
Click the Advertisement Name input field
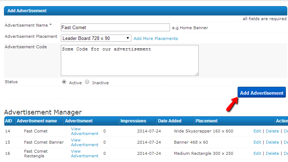pyautogui.click(x=115, y=27)
